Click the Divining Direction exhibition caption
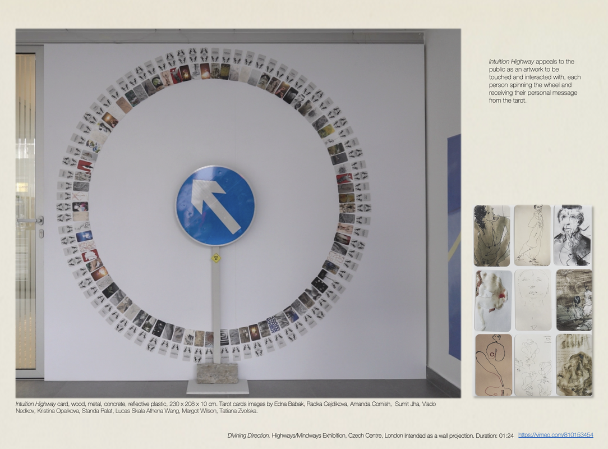Image resolution: width=608 pixels, height=449 pixels. coord(370,436)
